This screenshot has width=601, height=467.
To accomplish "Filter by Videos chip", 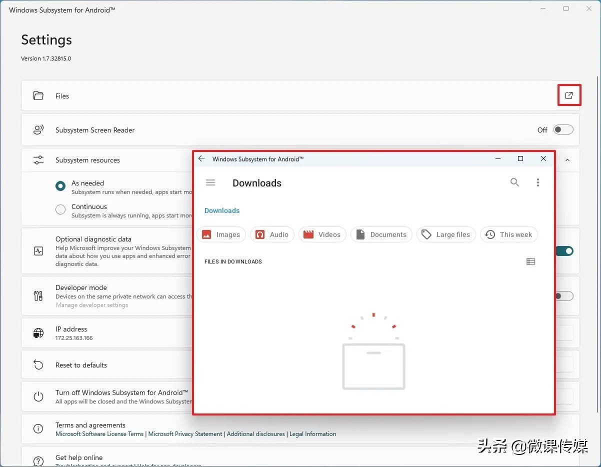I will tap(322, 234).
